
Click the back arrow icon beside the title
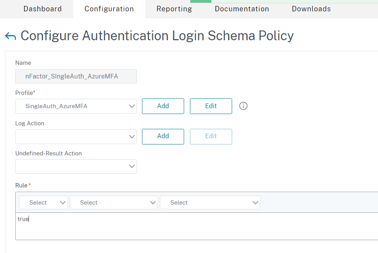tap(11, 36)
